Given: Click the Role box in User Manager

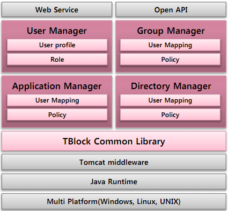Looking at the screenshot, I should [x=57, y=60].
